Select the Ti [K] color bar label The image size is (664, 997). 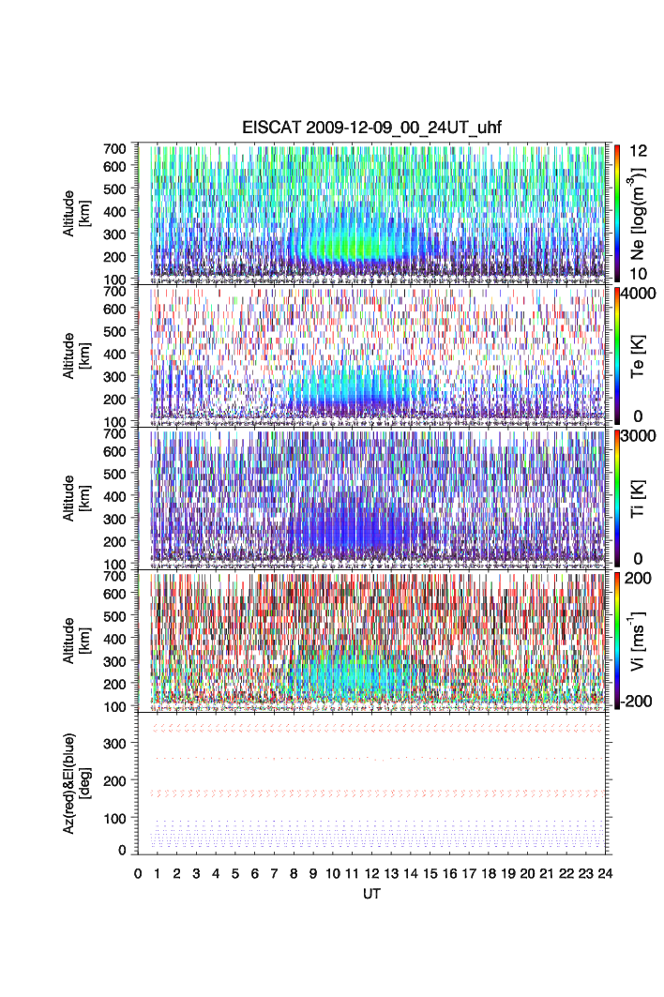tap(641, 497)
